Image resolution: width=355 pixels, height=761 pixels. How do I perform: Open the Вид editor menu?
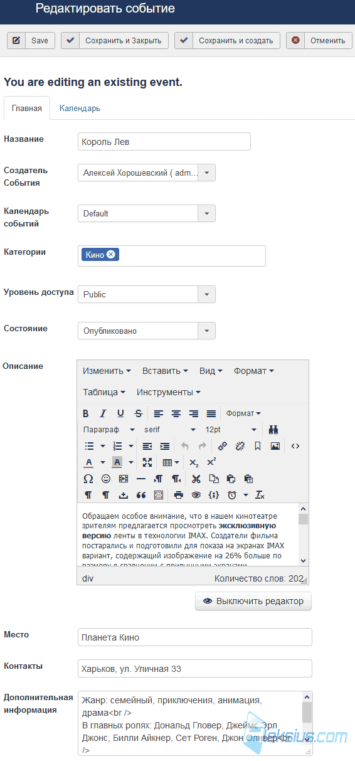(x=211, y=371)
